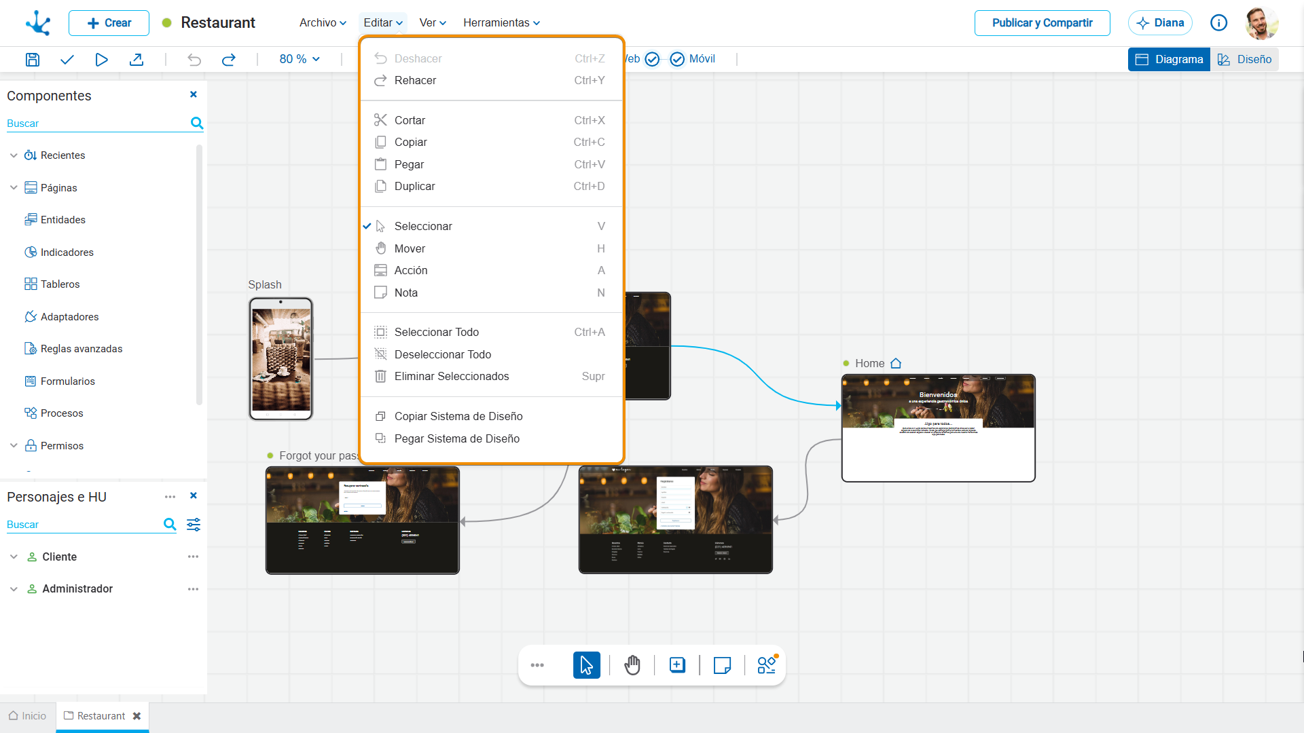Toggle the Móvil check circle
This screenshot has width=1304, height=733.
(x=677, y=60)
